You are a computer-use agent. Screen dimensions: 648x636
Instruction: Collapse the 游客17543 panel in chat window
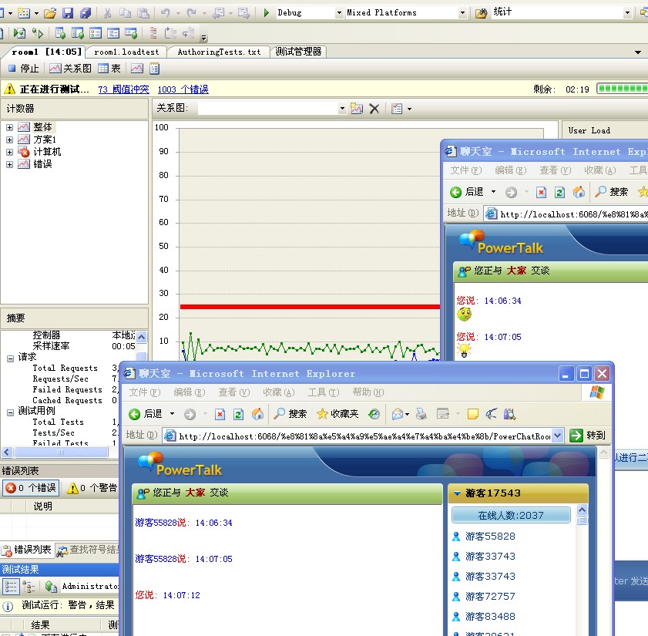coord(457,493)
